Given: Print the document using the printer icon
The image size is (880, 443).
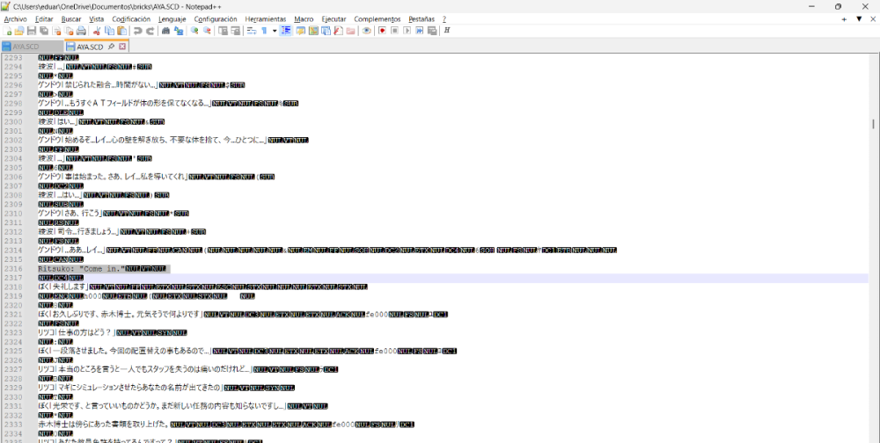Looking at the screenshot, I should point(81,30).
